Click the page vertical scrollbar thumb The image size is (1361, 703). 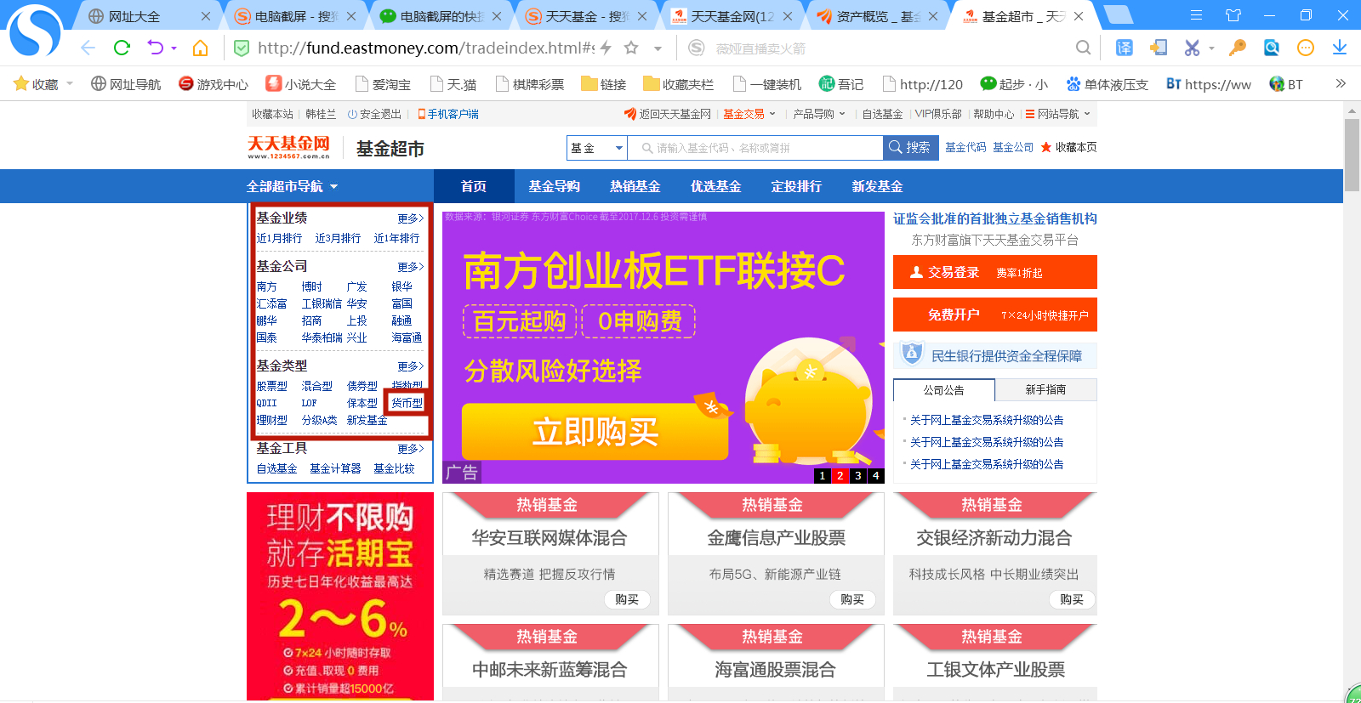tap(1352, 155)
